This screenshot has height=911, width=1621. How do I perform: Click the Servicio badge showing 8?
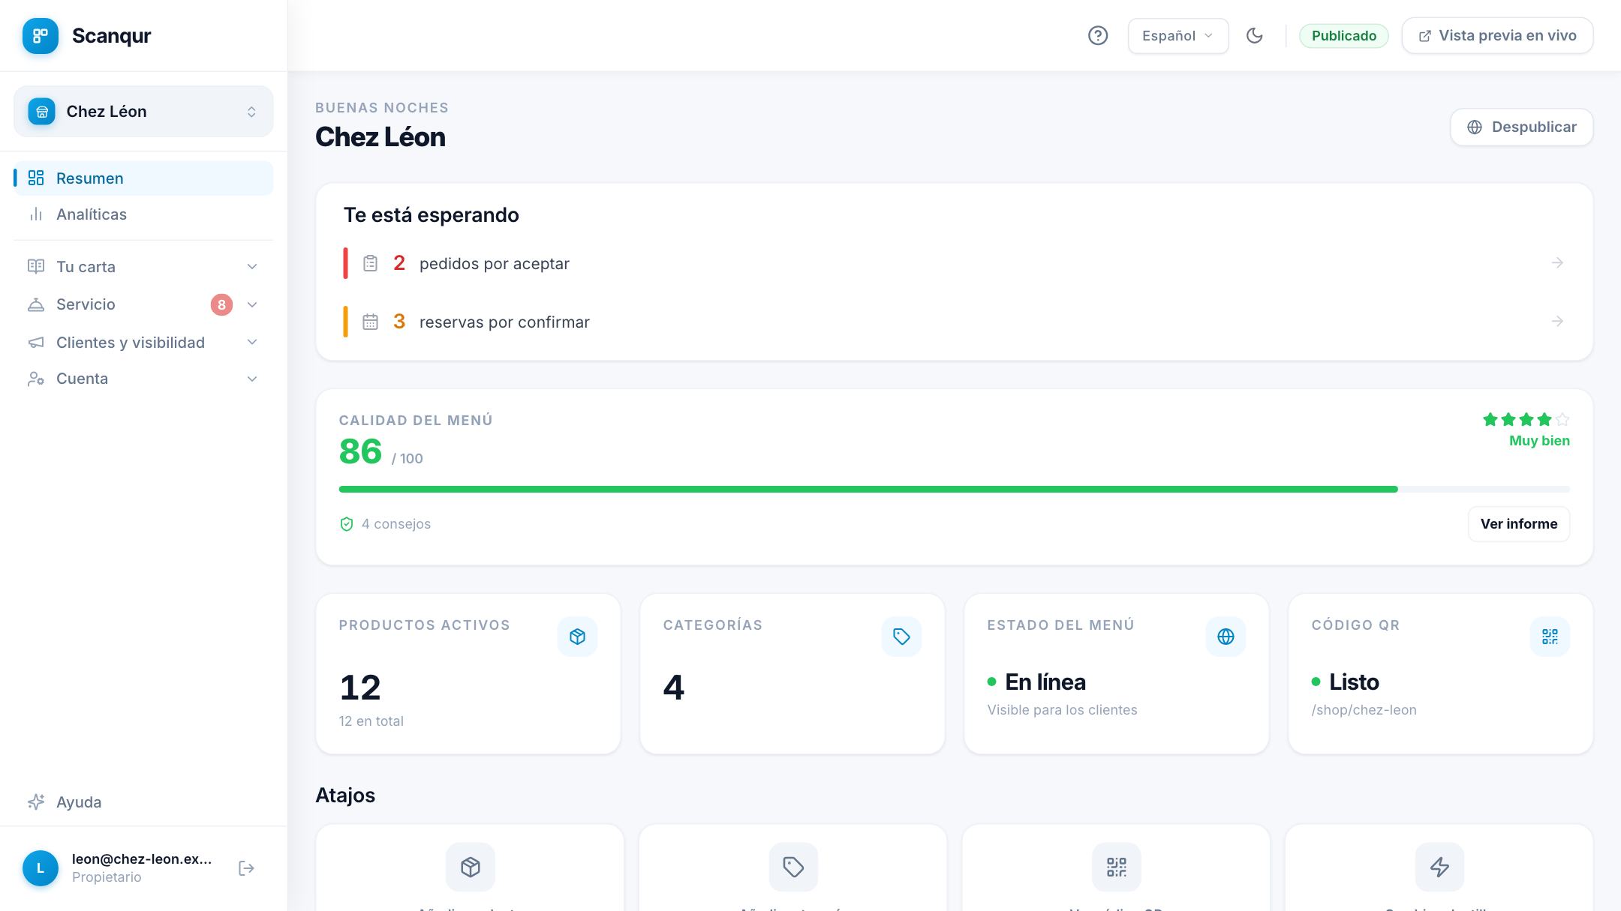(x=221, y=304)
